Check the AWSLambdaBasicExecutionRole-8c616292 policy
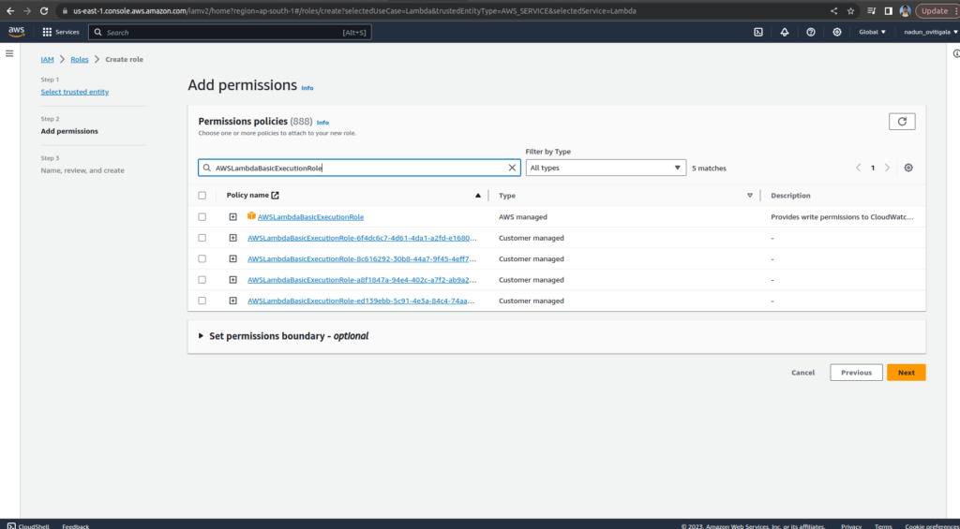960x529 pixels. [202, 258]
